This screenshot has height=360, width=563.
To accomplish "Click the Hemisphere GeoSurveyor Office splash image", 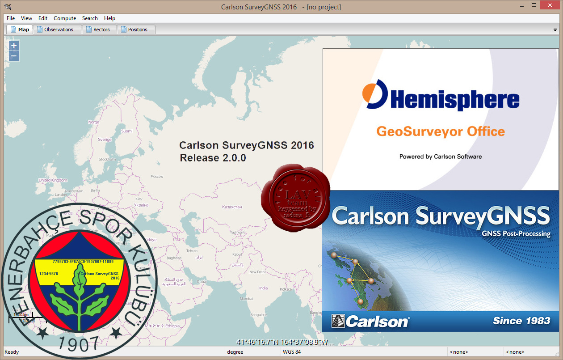I will click(x=441, y=119).
